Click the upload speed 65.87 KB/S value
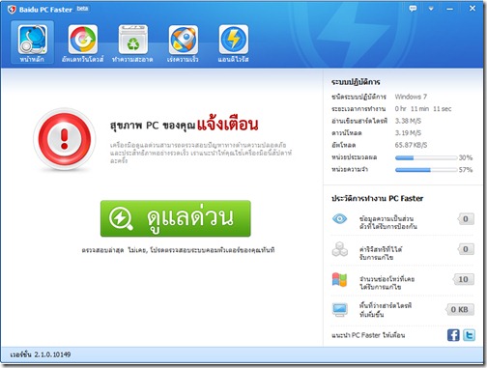487x368 pixels. [x=411, y=145]
